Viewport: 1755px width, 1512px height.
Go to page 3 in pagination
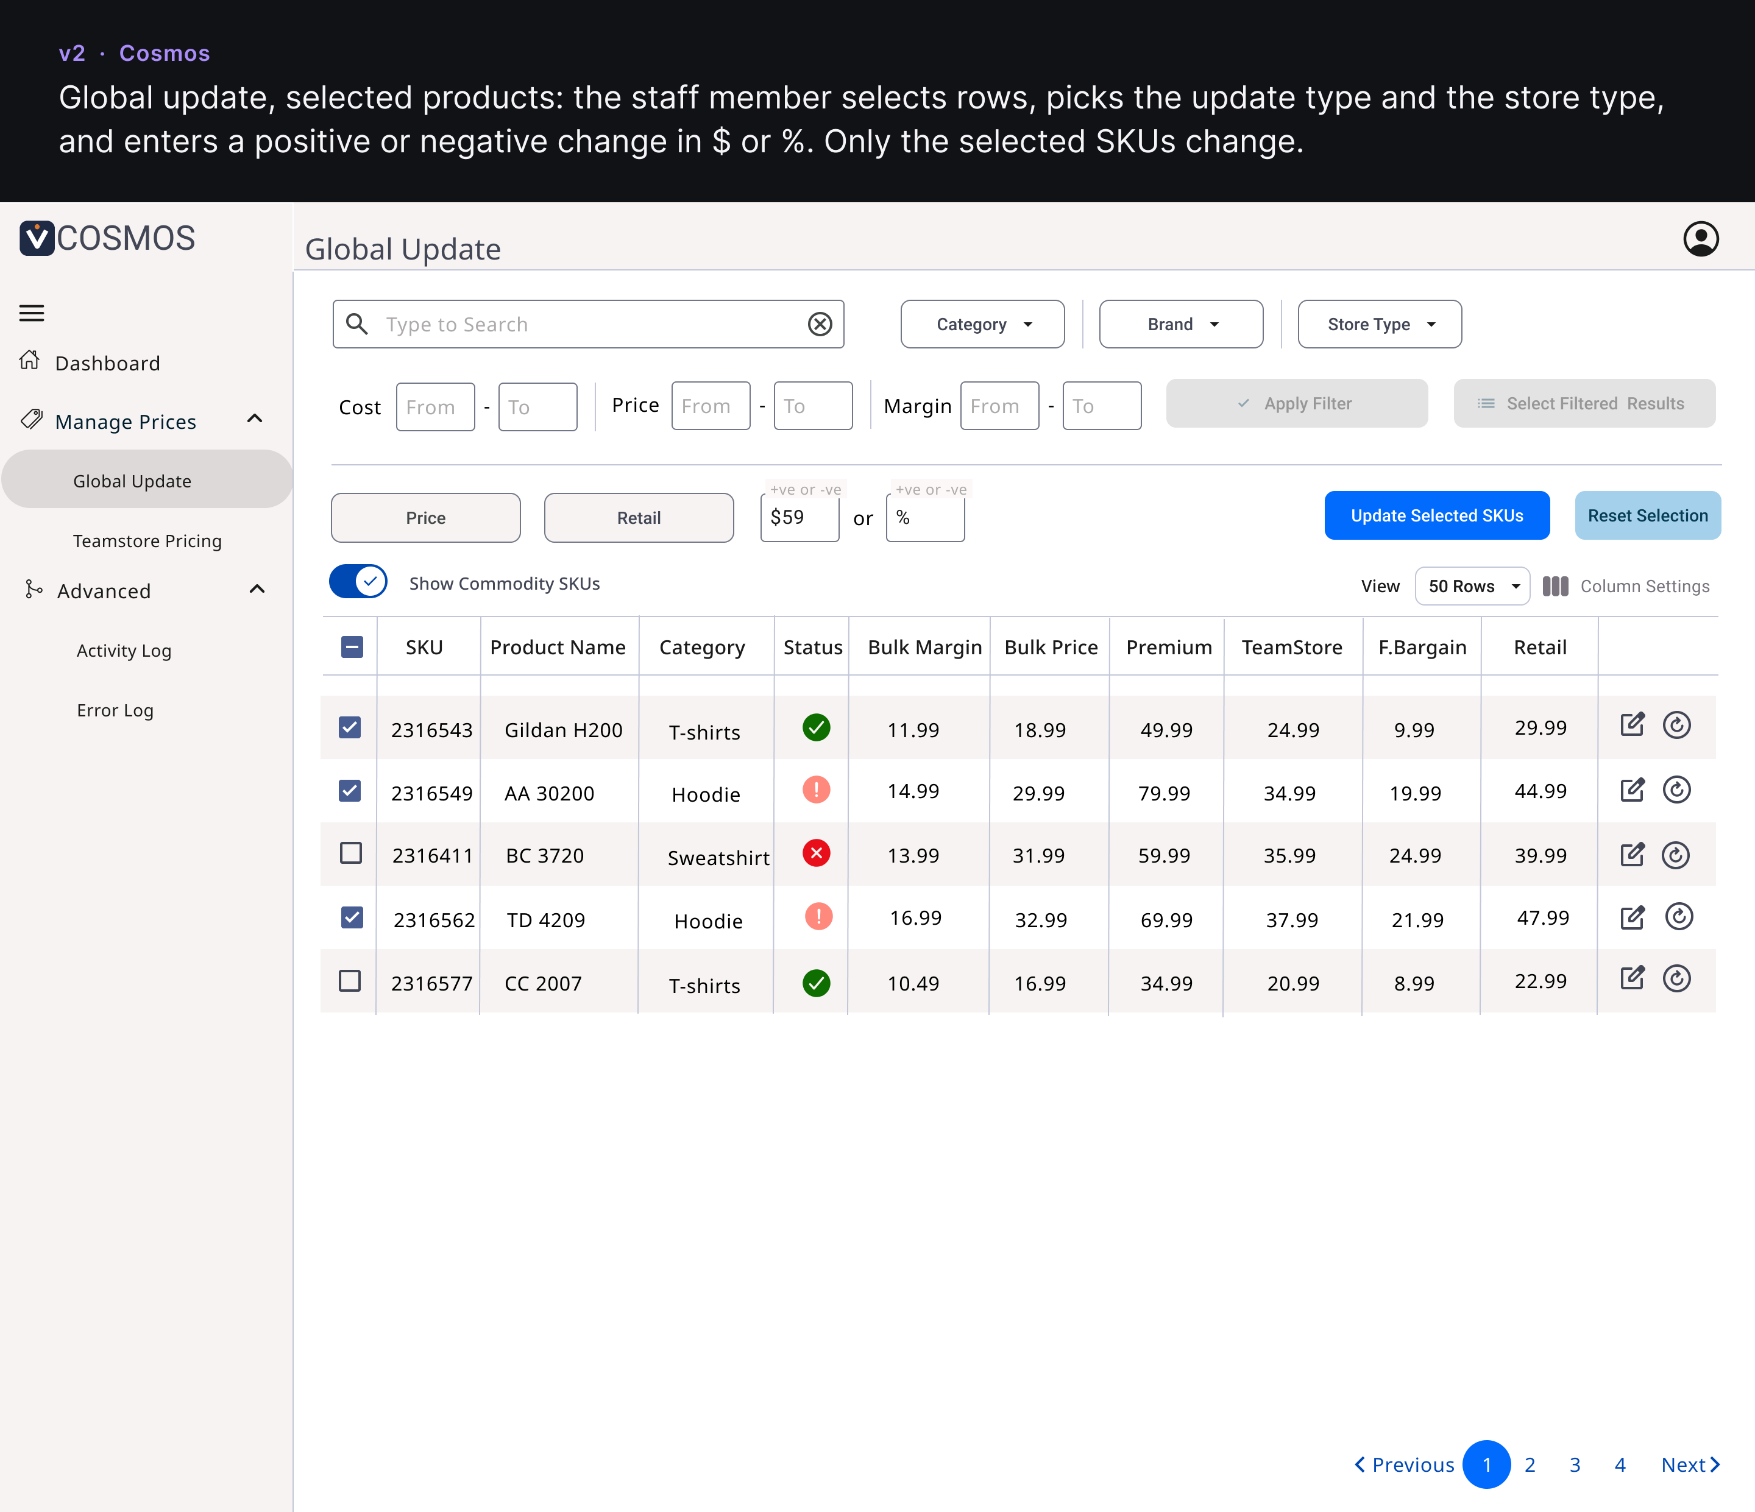pyautogui.click(x=1575, y=1464)
